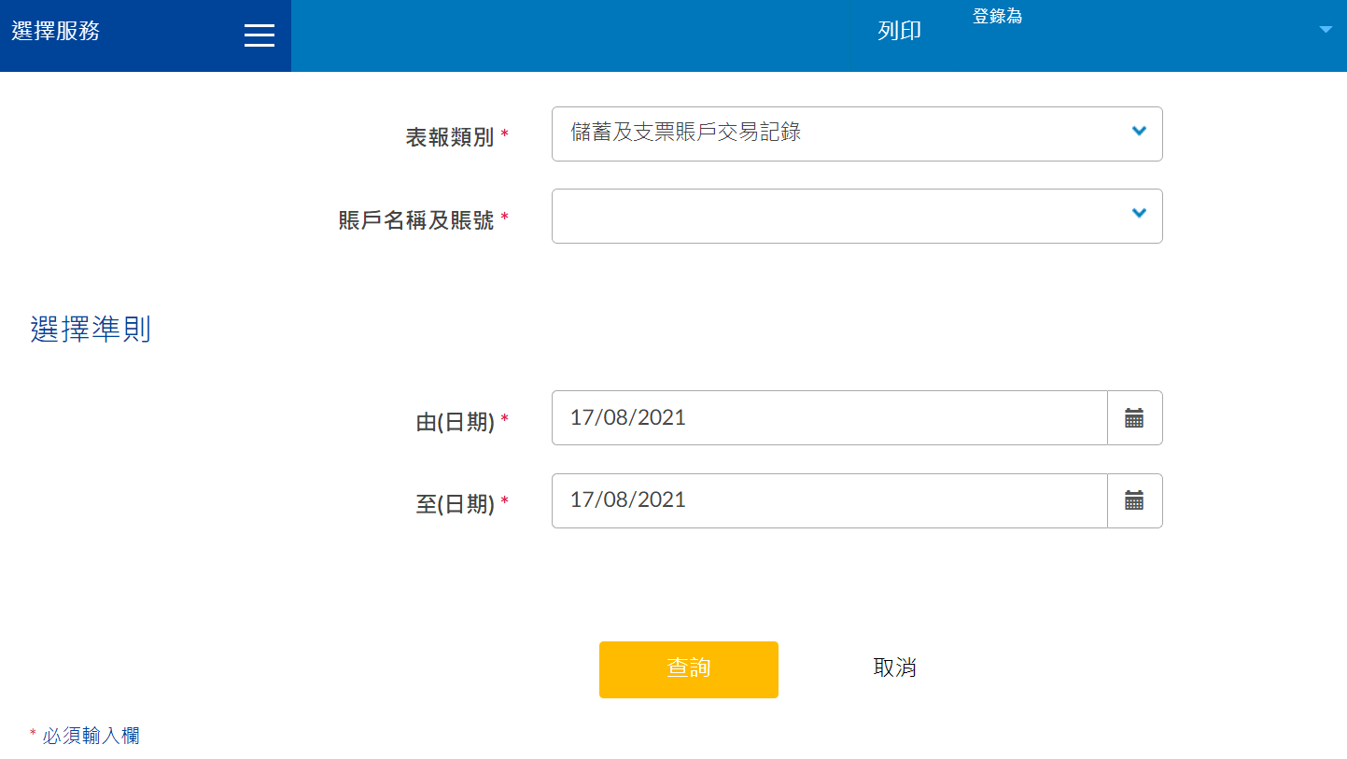Expand the user dropdown arrow in the top-right corner
1347x759 pixels.
[1326, 30]
